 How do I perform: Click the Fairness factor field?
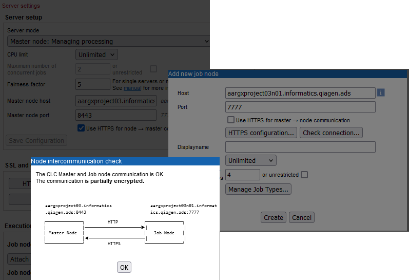92,84
